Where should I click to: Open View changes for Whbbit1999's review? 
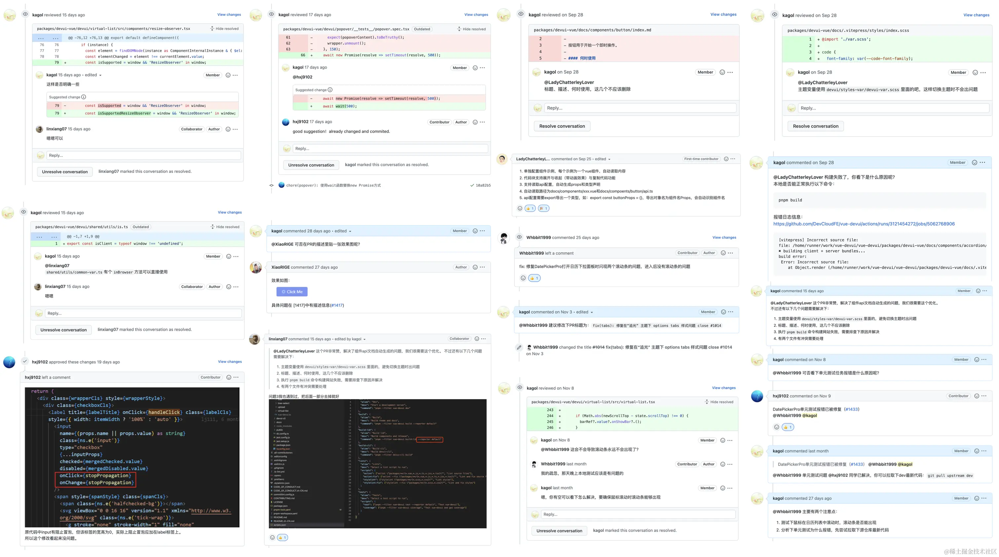(724, 238)
